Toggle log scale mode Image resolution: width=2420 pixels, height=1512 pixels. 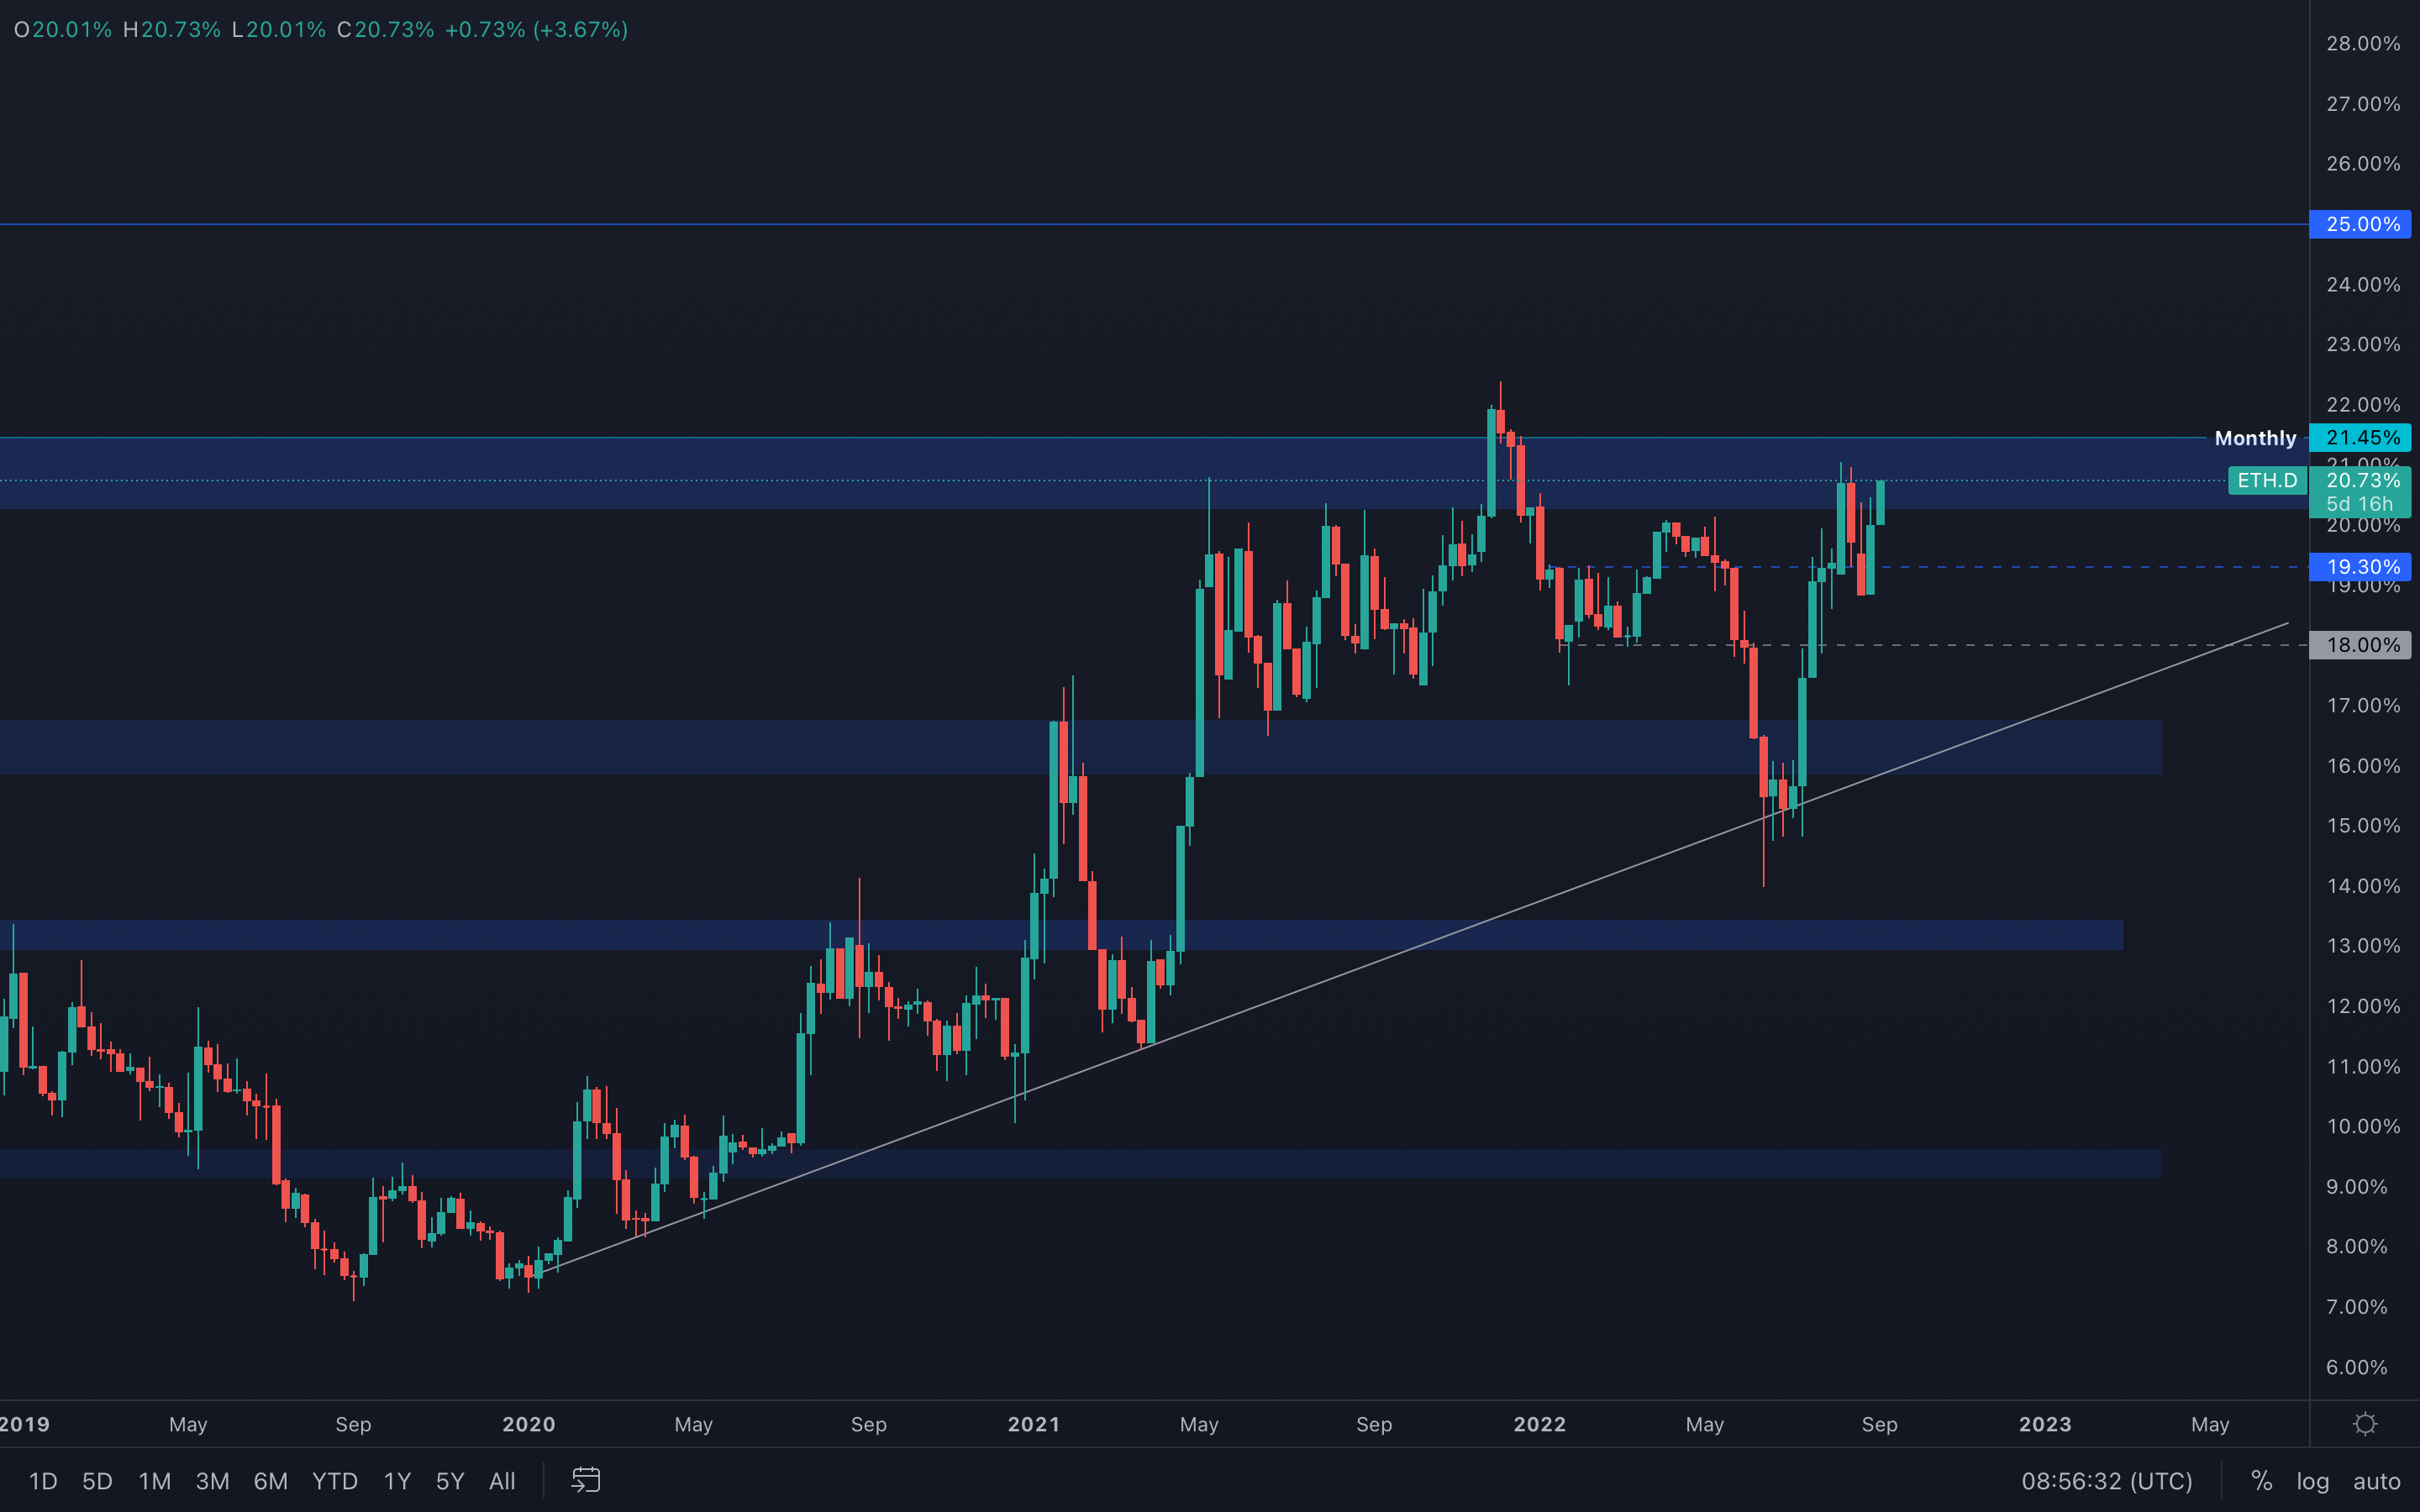(2312, 1481)
